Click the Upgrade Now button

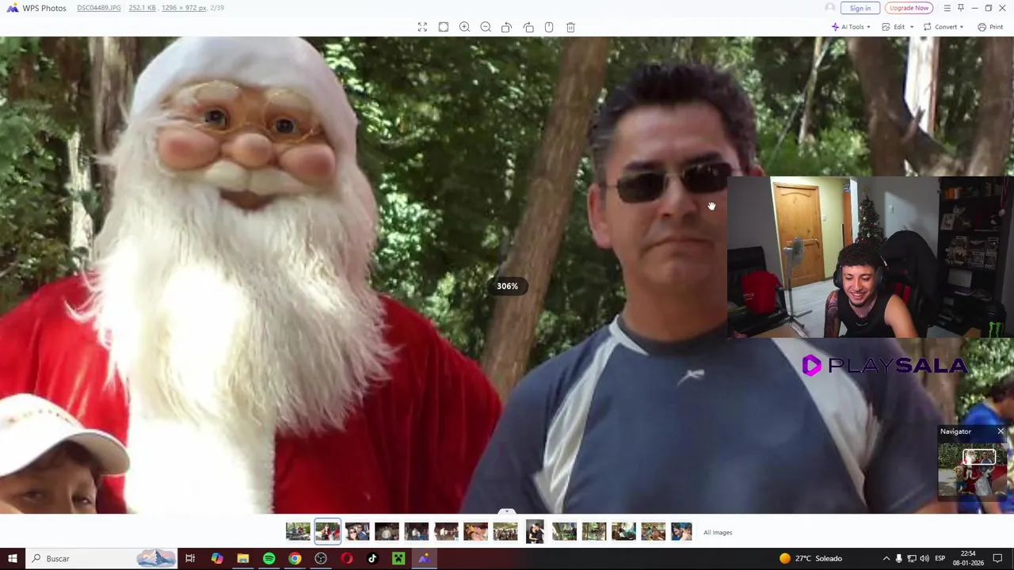(x=909, y=8)
